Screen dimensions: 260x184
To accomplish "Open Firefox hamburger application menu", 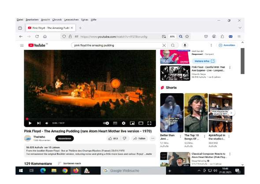I will [239, 36].
